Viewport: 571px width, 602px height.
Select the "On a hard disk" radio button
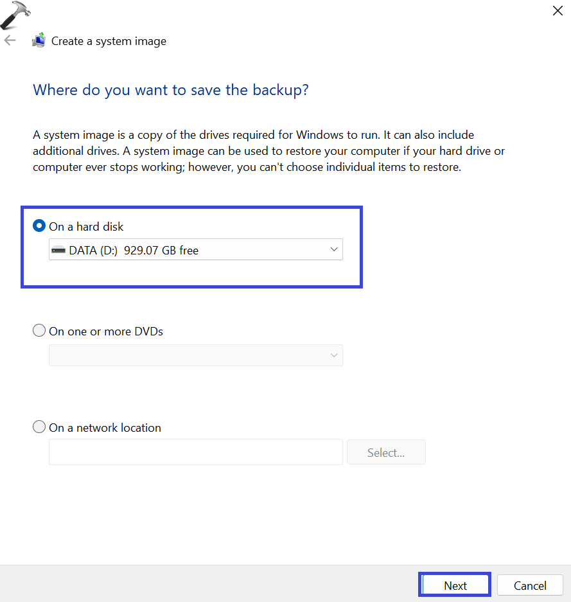39,226
